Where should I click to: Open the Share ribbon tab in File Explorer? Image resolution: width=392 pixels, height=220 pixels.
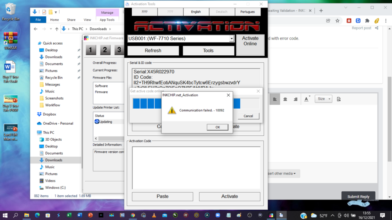[x=71, y=20]
